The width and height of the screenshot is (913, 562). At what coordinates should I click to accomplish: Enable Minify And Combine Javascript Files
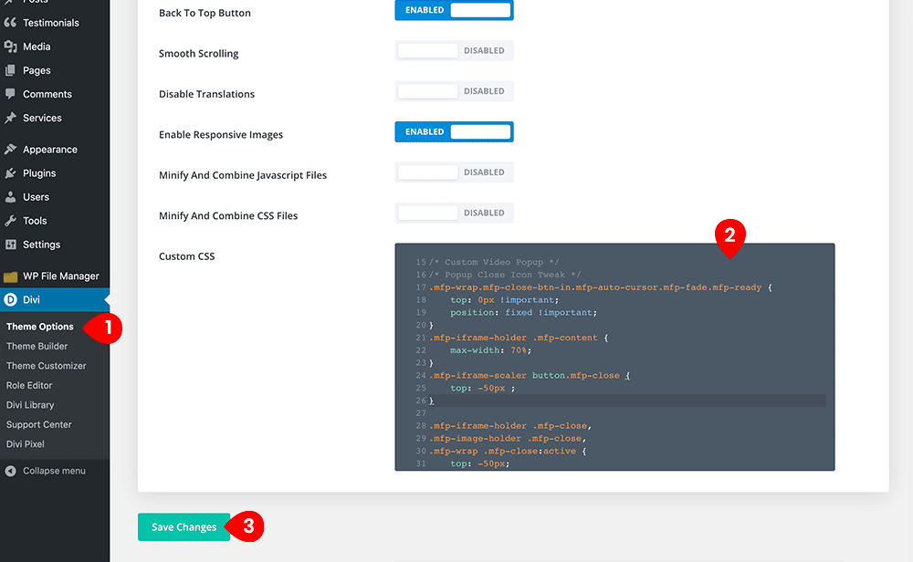point(454,172)
